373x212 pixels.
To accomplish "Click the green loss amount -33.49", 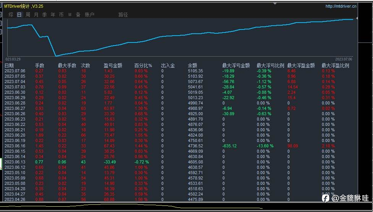I will coord(110,162).
